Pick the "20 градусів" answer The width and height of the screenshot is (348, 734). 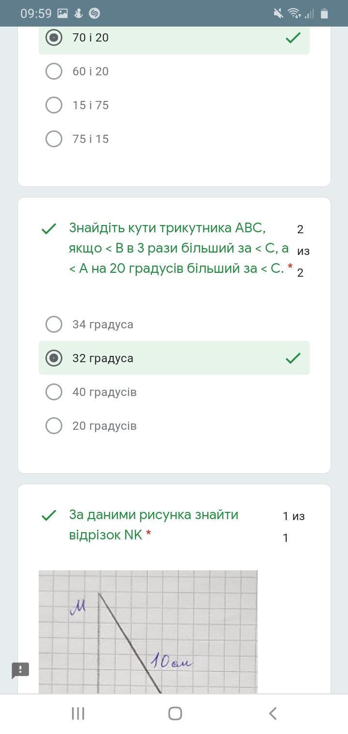[x=174, y=426]
